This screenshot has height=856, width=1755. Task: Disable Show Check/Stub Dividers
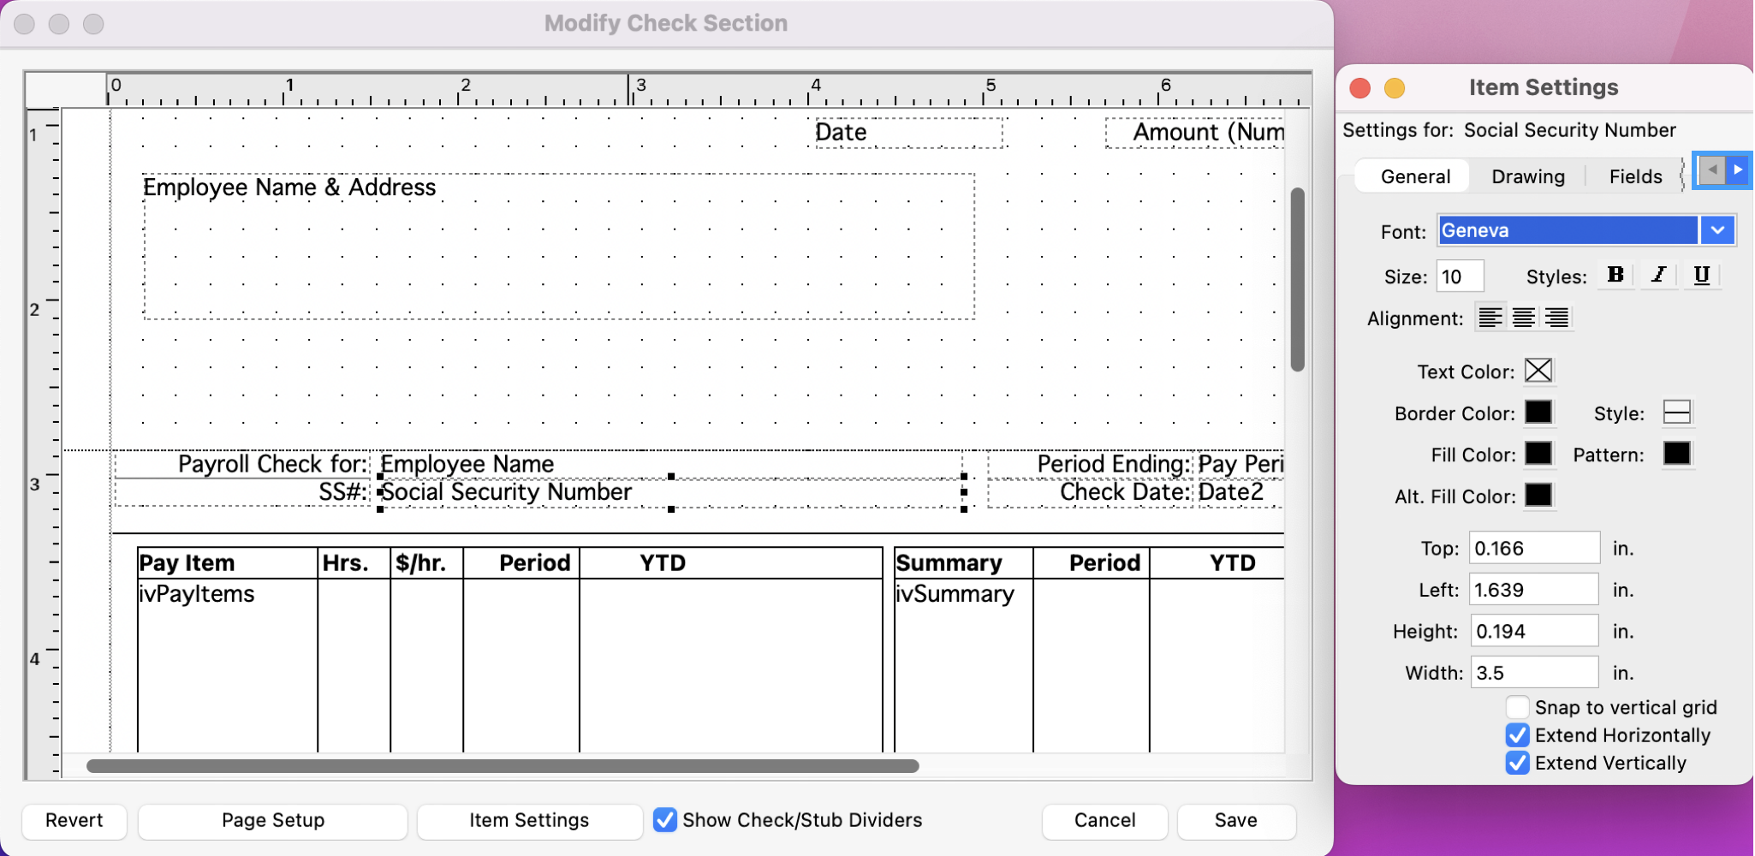(665, 820)
